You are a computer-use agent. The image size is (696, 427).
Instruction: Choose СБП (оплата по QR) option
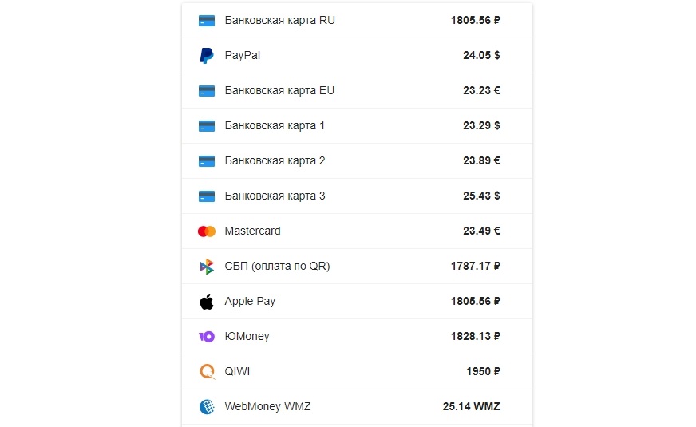click(x=277, y=267)
